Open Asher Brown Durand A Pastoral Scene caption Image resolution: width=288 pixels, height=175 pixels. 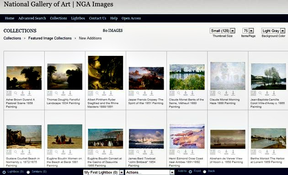(x=20, y=103)
